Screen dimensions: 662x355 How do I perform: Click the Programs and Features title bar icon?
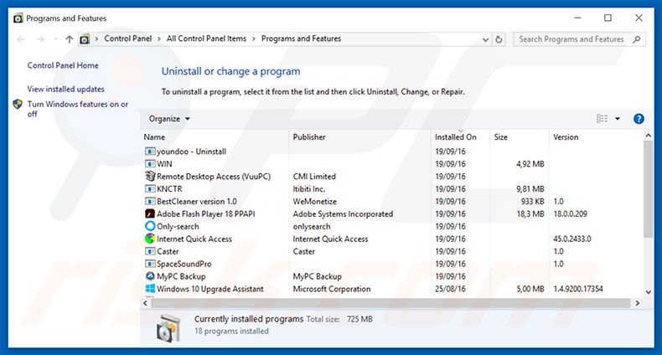pos(18,18)
